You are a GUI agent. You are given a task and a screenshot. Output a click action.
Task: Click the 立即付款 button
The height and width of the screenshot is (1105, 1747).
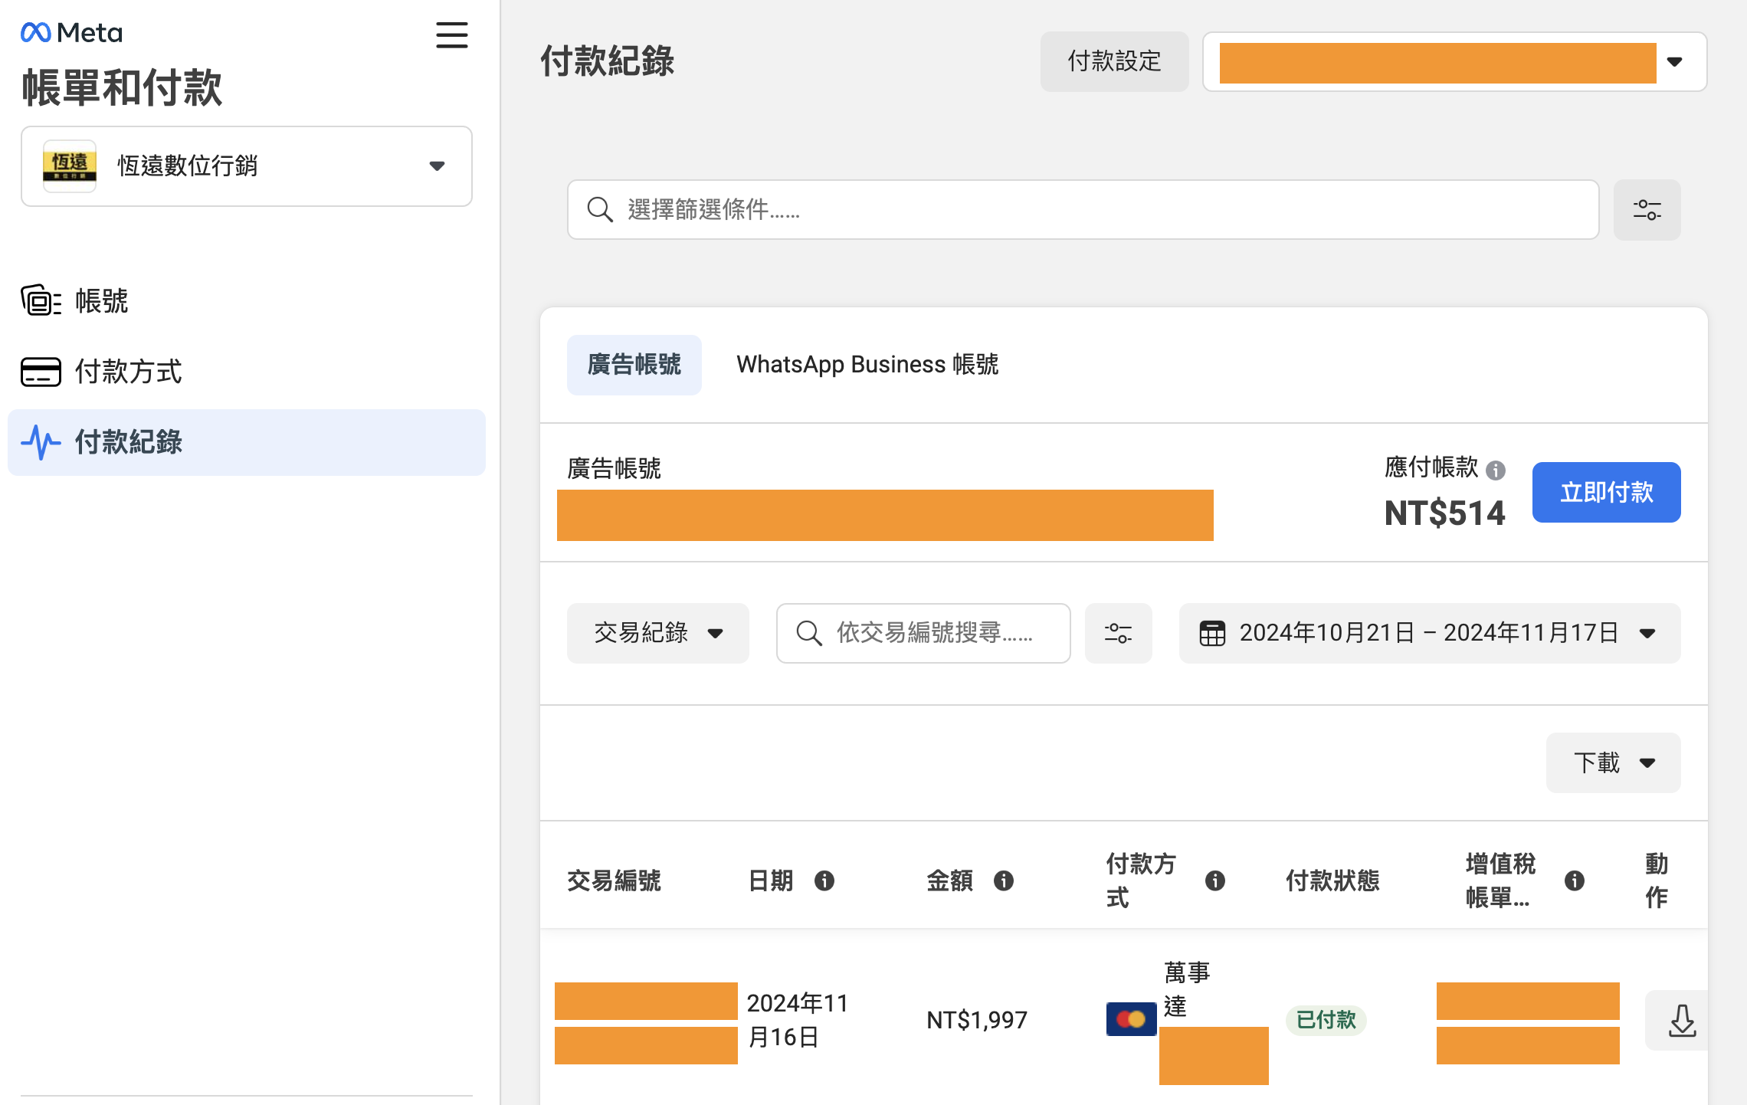(x=1605, y=492)
